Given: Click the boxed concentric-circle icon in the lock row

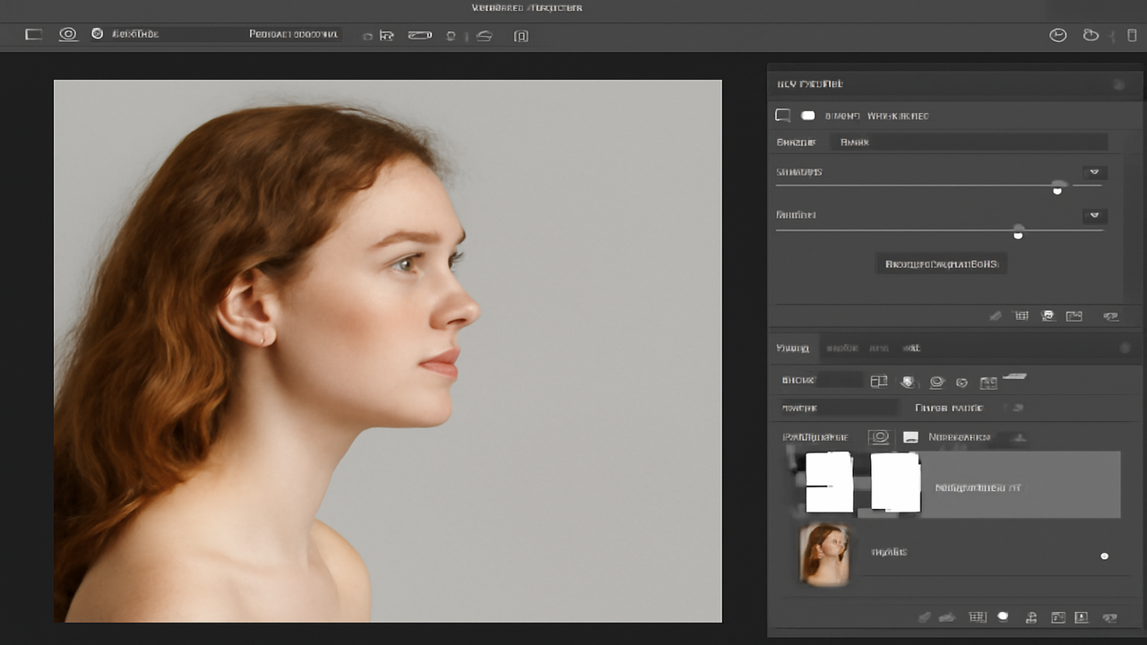Looking at the screenshot, I should click(879, 437).
